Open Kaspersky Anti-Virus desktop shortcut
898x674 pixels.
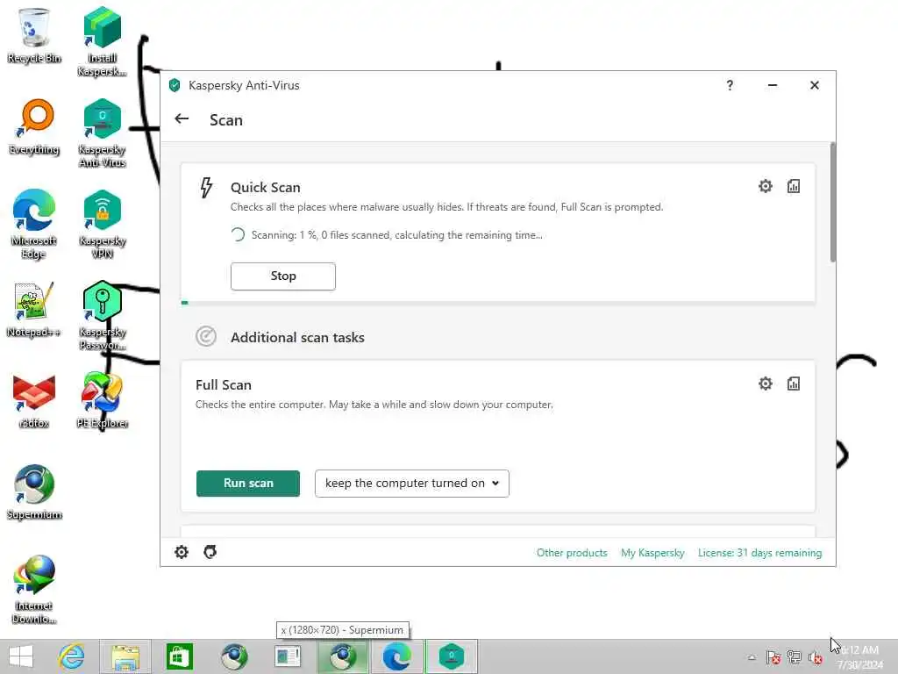102,133
